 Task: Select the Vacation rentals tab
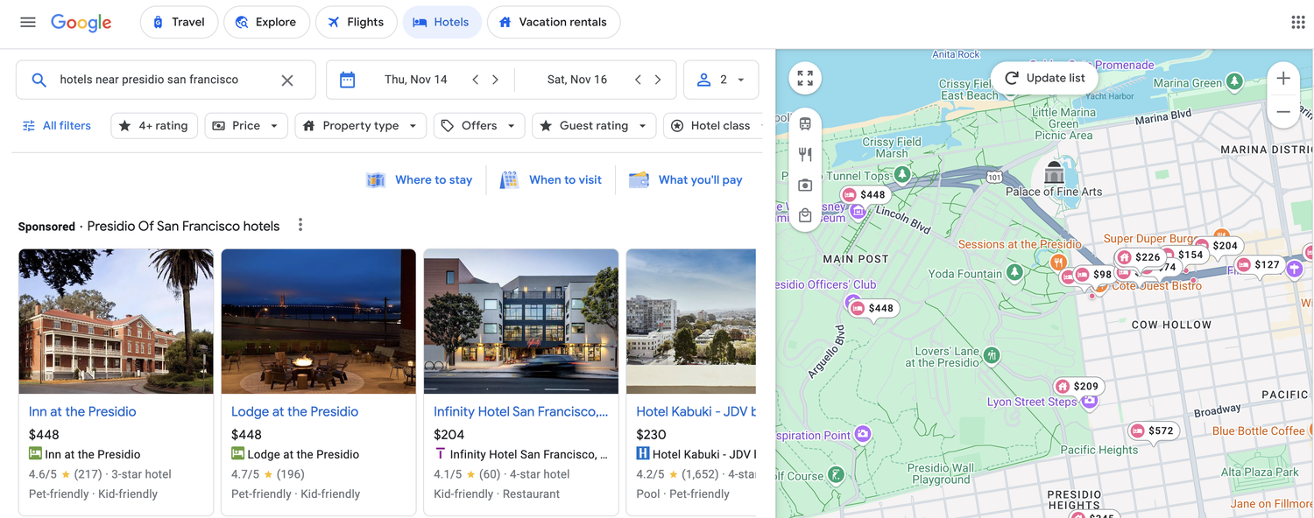(554, 22)
